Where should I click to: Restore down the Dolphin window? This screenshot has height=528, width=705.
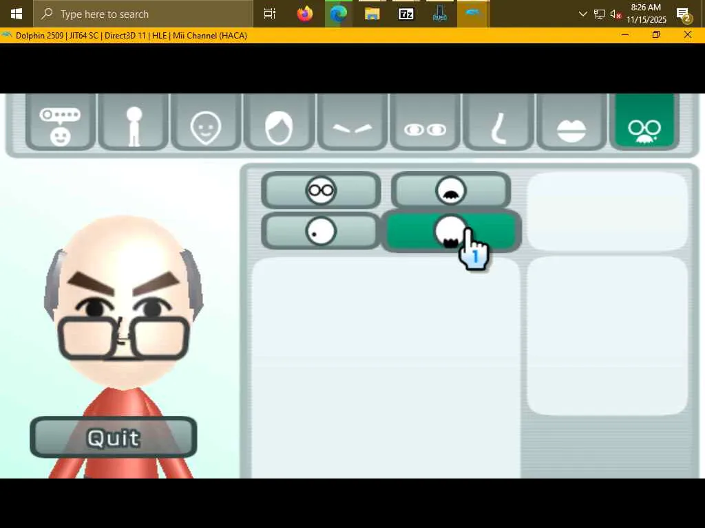click(656, 35)
